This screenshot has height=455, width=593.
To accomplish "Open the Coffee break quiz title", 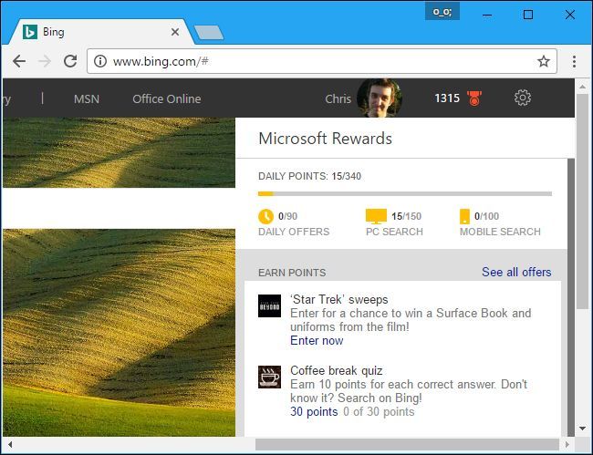I will (337, 371).
